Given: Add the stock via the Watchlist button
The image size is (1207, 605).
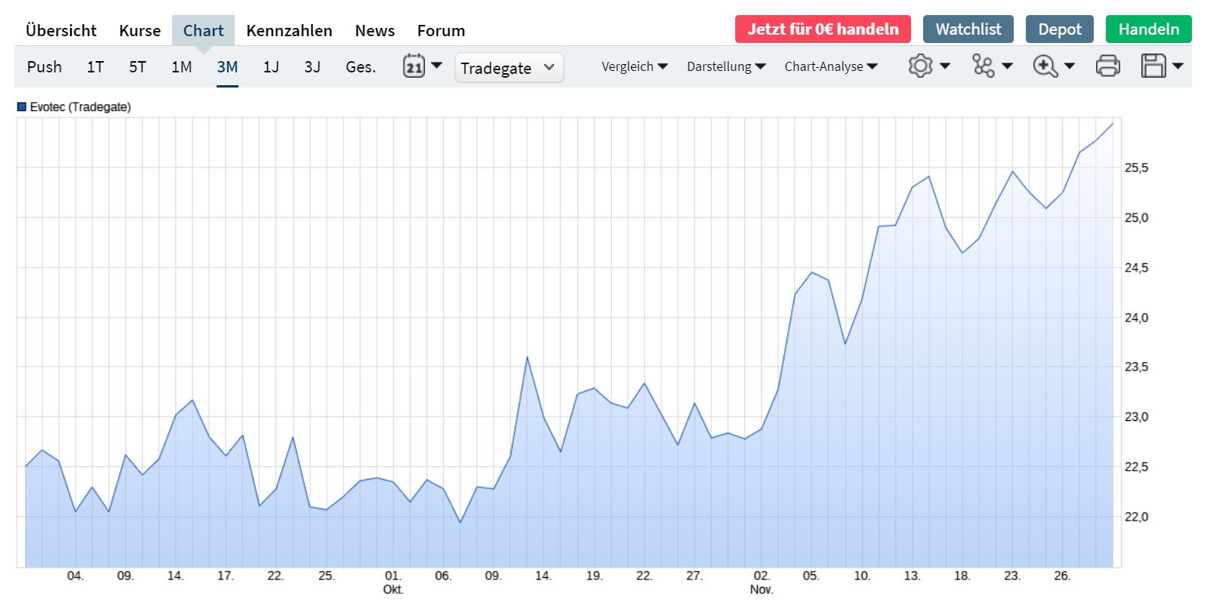Looking at the screenshot, I should pos(968,29).
